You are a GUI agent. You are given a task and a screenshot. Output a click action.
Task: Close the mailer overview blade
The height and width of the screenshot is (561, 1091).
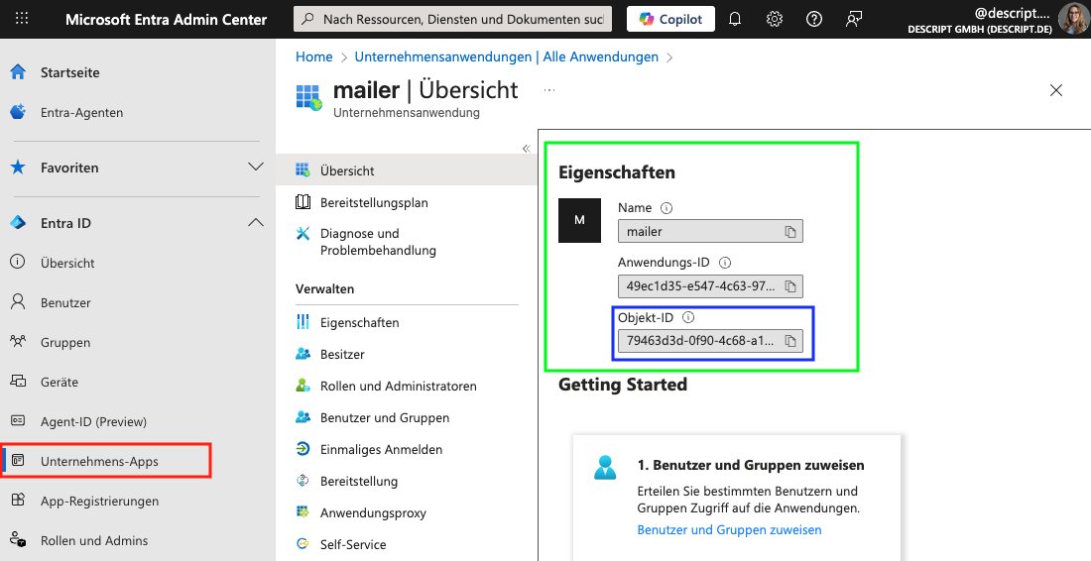click(1055, 90)
